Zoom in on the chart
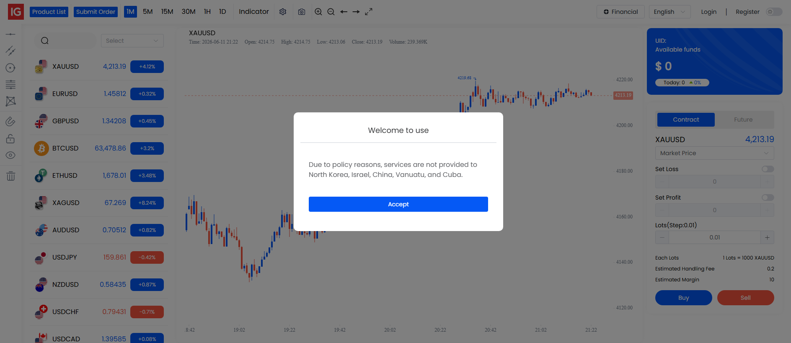Viewport: 791px width, 343px height. coord(318,12)
